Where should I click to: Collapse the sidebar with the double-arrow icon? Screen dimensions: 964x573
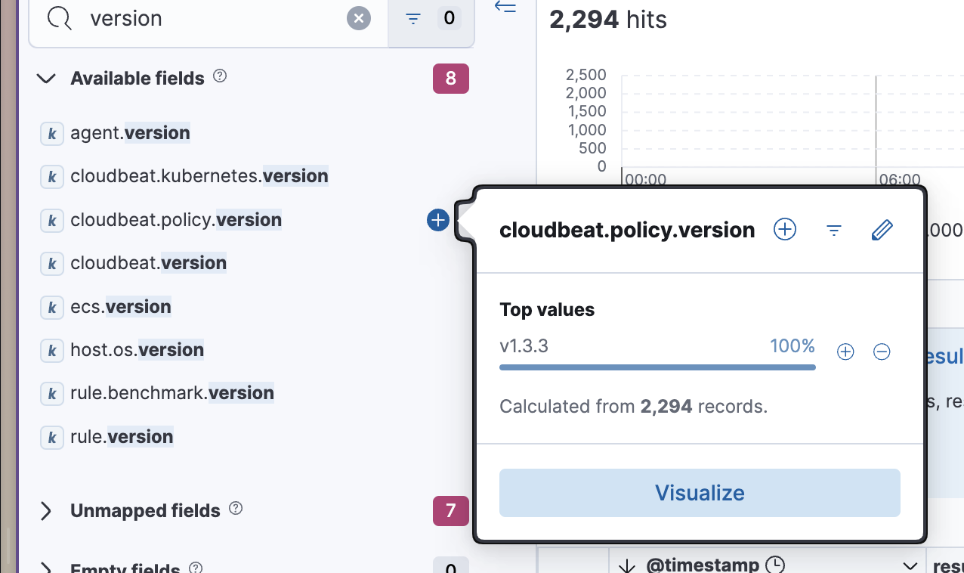pos(505,8)
